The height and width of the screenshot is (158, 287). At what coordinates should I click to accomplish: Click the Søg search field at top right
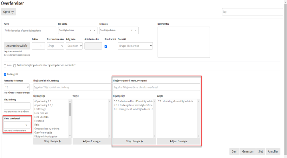(252, 12)
